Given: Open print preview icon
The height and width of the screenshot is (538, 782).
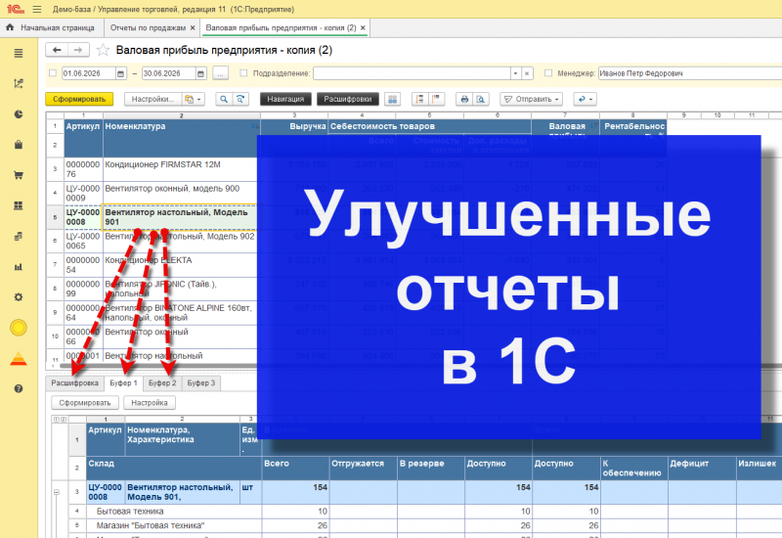Looking at the screenshot, I should coord(480,99).
